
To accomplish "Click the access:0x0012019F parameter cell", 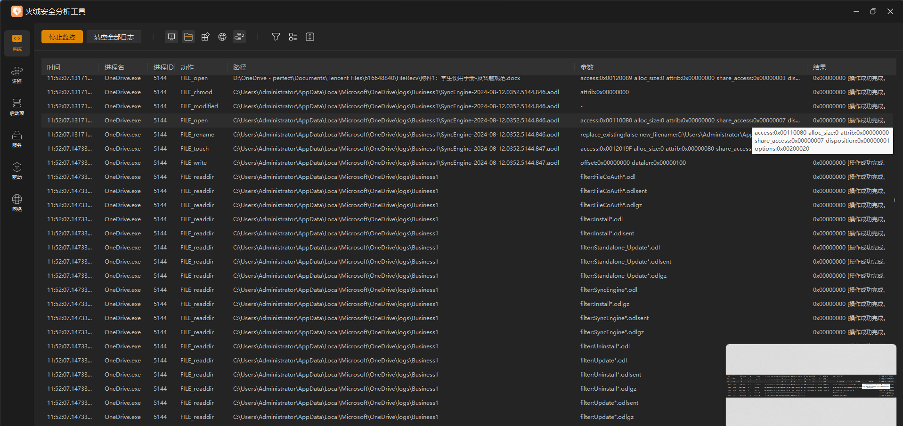I will (666, 149).
